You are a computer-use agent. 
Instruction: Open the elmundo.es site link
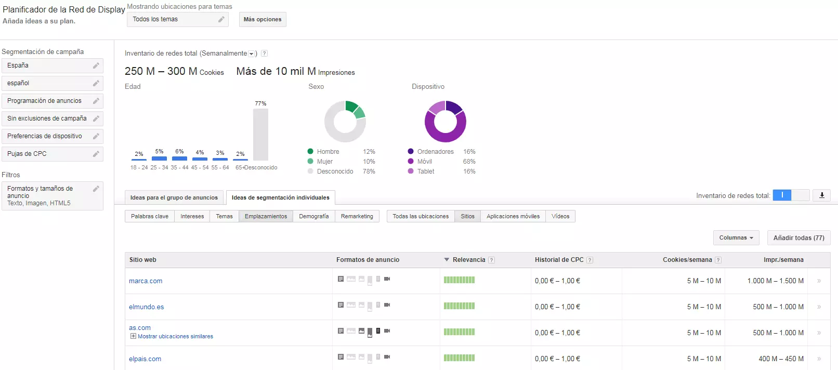pos(146,307)
